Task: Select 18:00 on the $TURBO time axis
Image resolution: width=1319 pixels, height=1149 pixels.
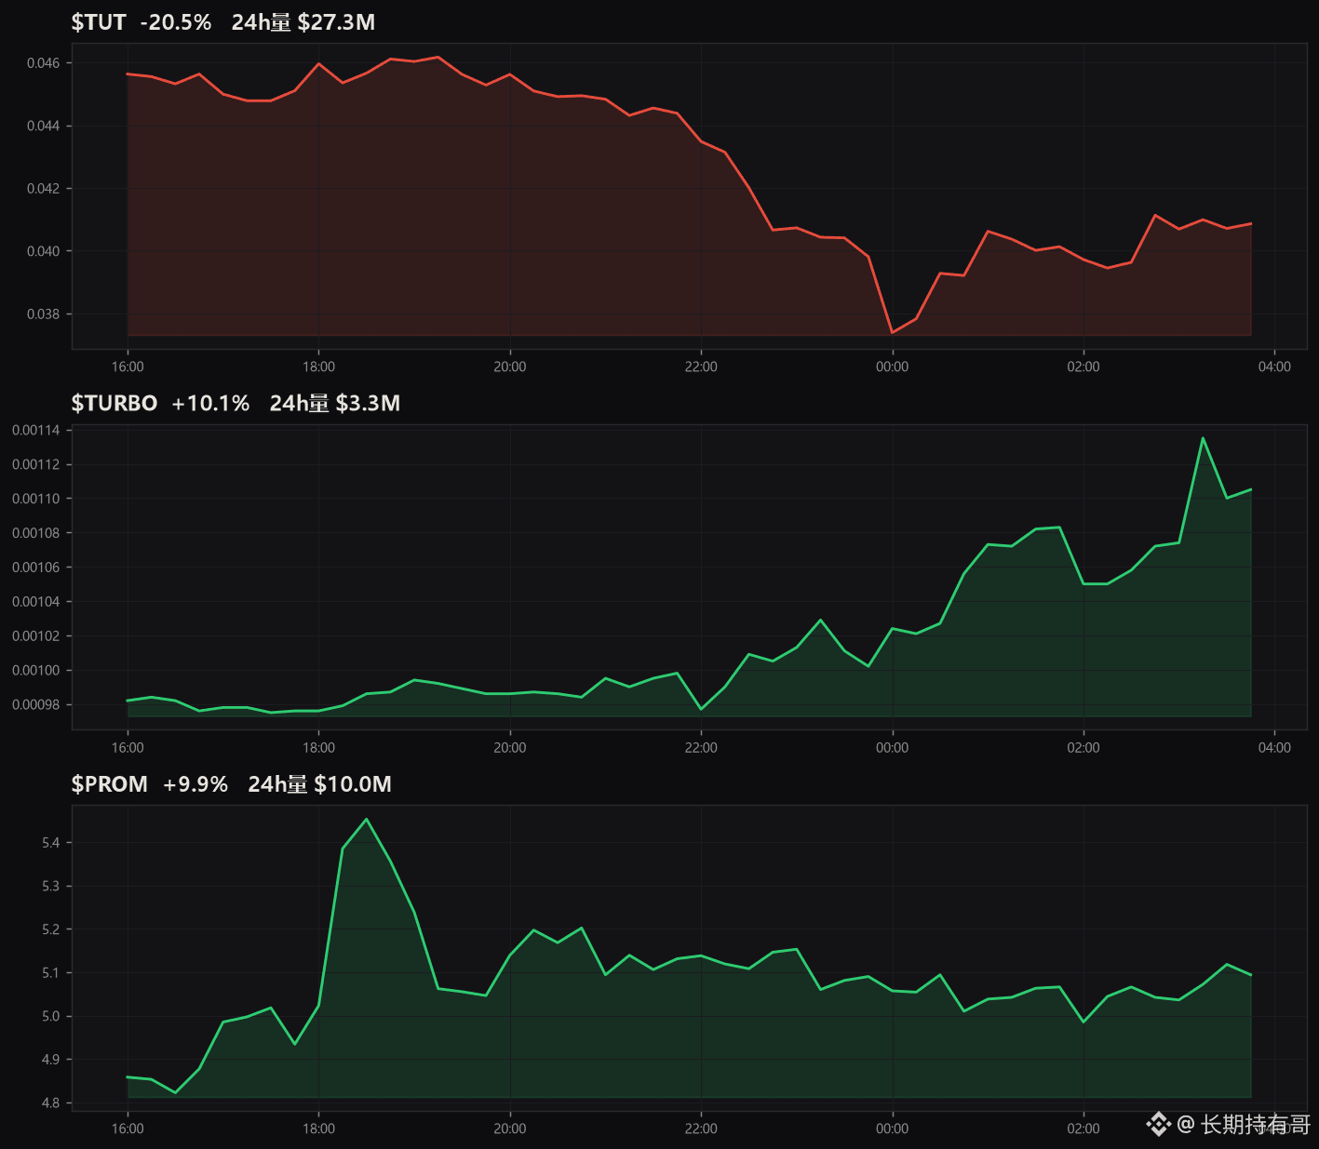Action: coord(319,748)
